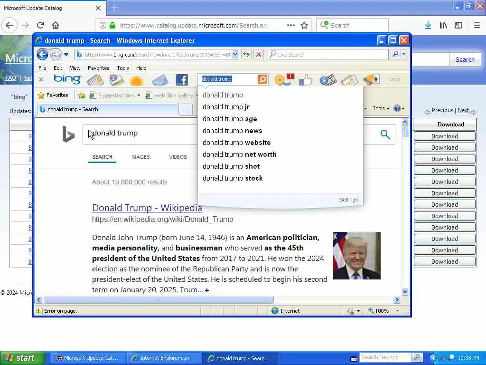
Task: Click Internet Explorer Back button
Action: (42, 54)
